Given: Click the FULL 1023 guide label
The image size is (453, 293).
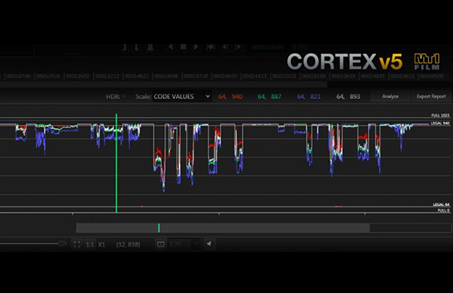Looking at the screenshot, I should click(x=440, y=115).
